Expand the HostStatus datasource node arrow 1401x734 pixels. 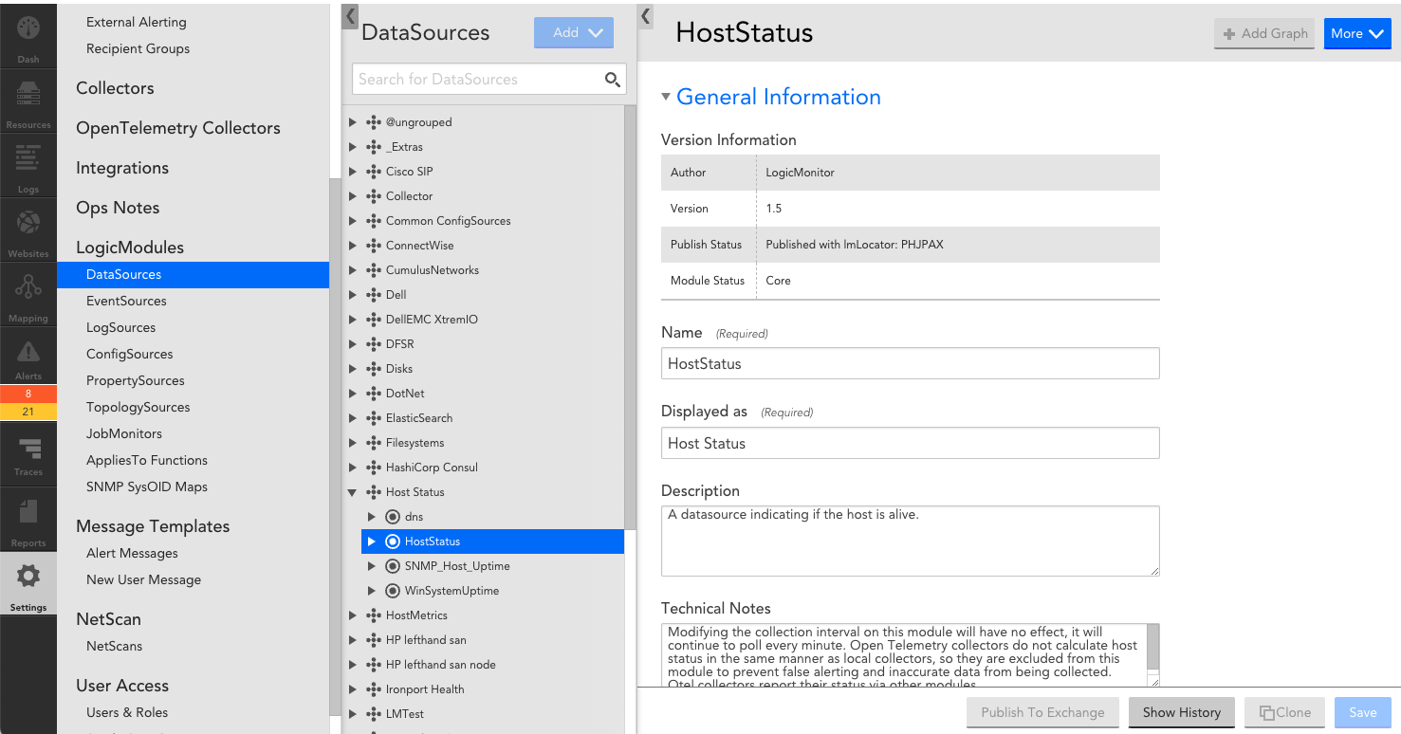tap(372, 541)
